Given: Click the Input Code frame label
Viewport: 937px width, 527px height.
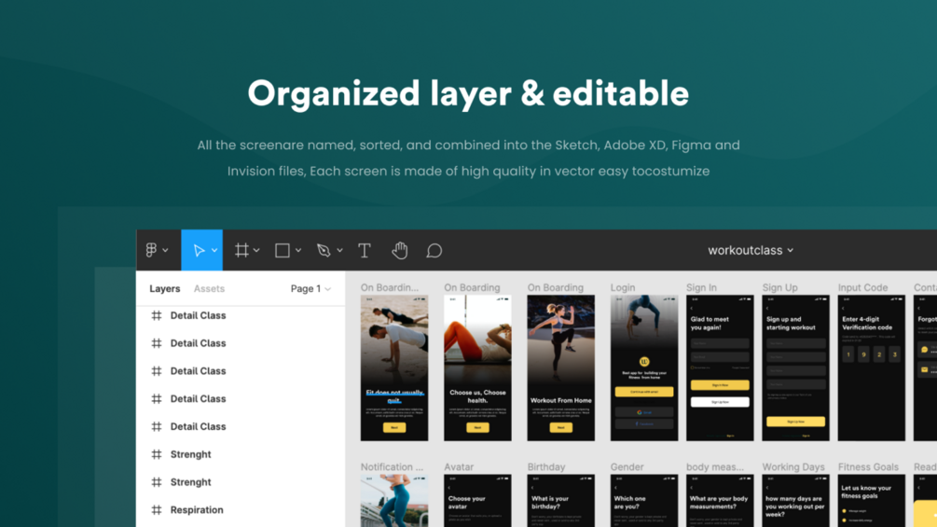Looking at the screenshot, I should (x=863, y=287).
